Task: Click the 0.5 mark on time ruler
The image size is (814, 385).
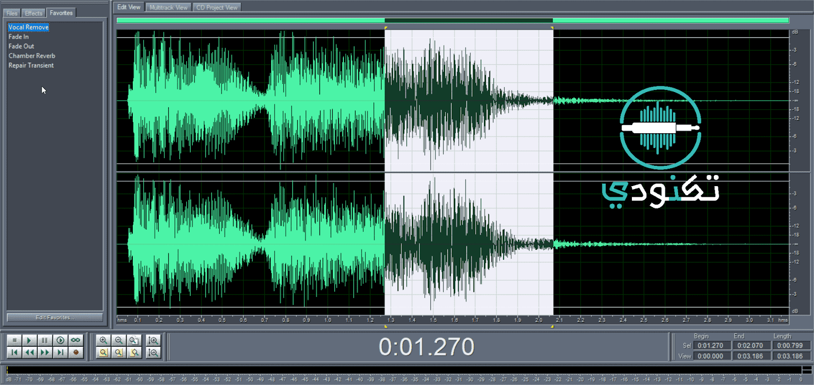Action: click(222, 320)
